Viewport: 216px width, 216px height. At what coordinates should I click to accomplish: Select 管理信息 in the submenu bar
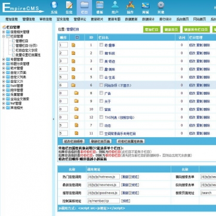[29, 19]
